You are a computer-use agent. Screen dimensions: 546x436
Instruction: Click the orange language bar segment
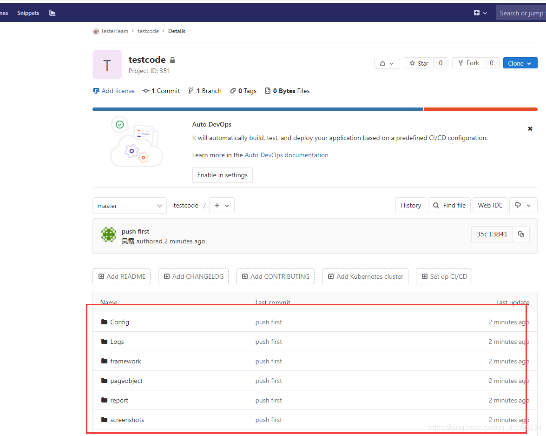[x=480, y=109]
